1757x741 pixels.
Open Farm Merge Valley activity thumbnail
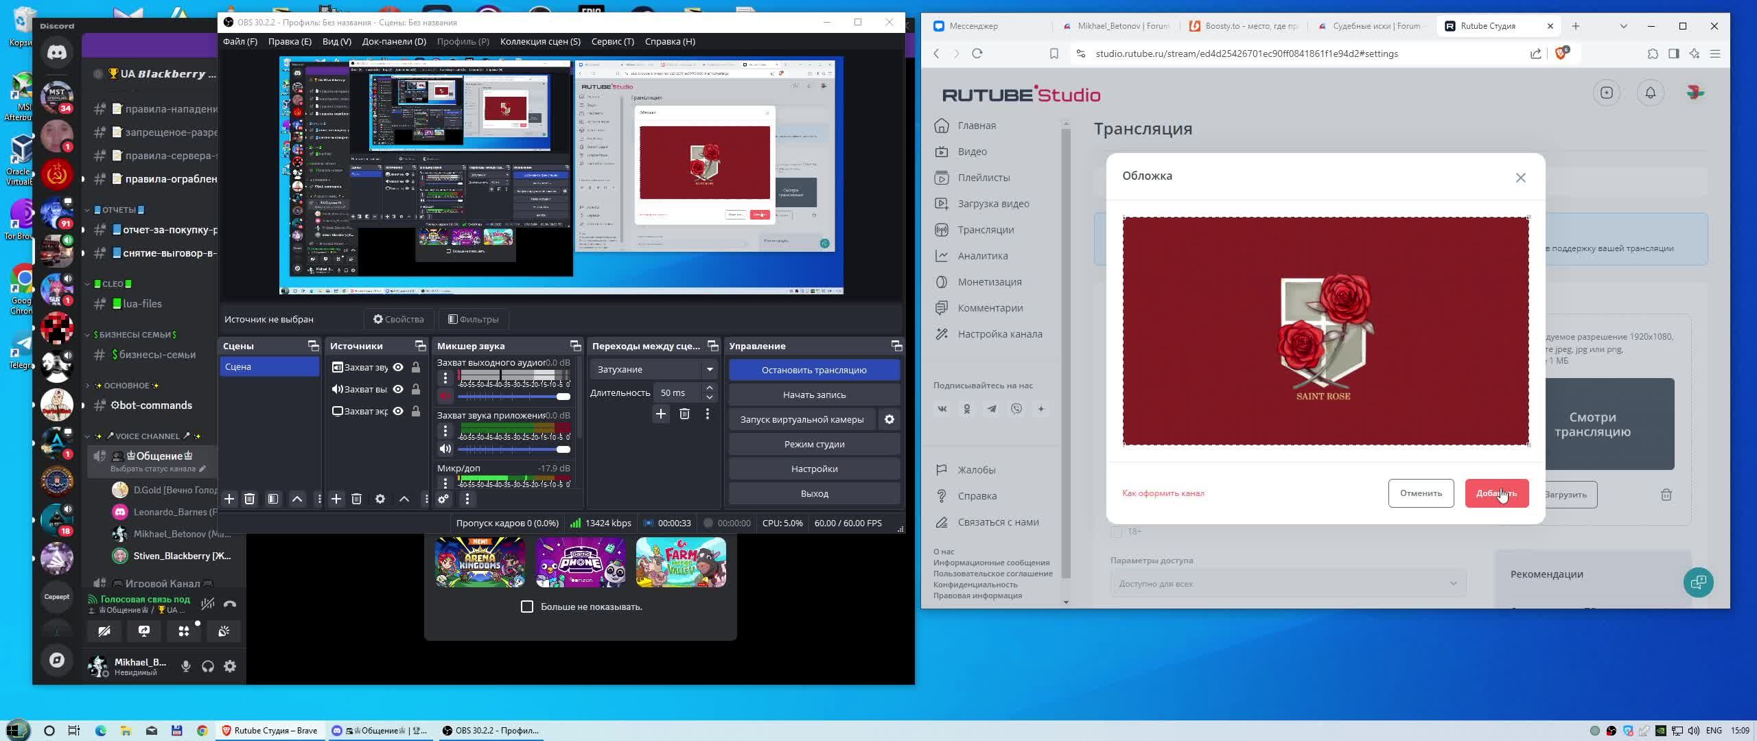pyautogui.click(x=681, y=563)
